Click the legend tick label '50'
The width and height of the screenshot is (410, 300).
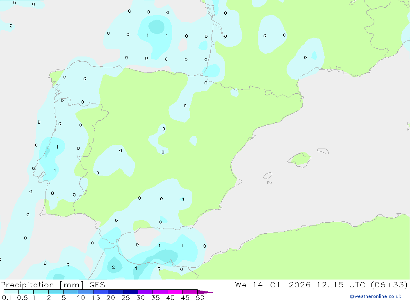coord(200,298)
